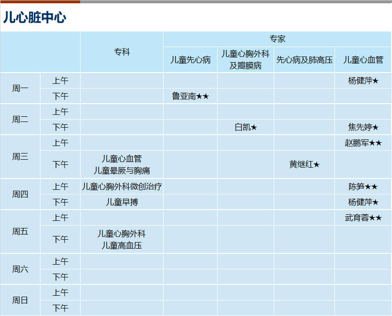This screenshot has height=316, width=392.
Task: Select the 周二 row label
Action: coord(20,120)
